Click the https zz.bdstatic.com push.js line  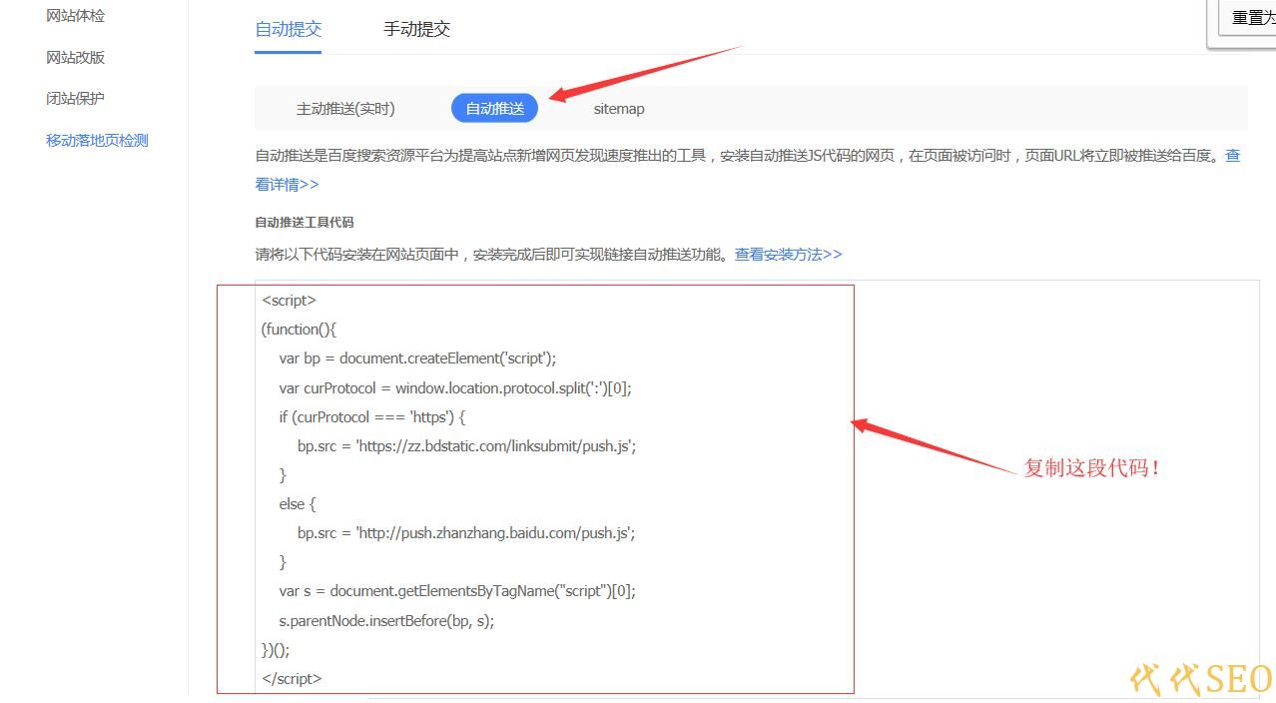tap(466, 446)
